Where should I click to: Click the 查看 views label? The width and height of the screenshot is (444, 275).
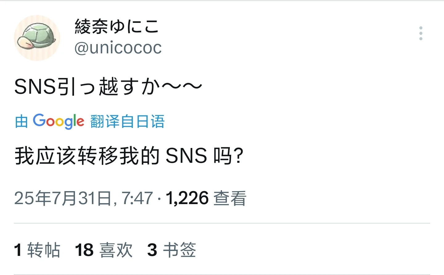(230, 198)
